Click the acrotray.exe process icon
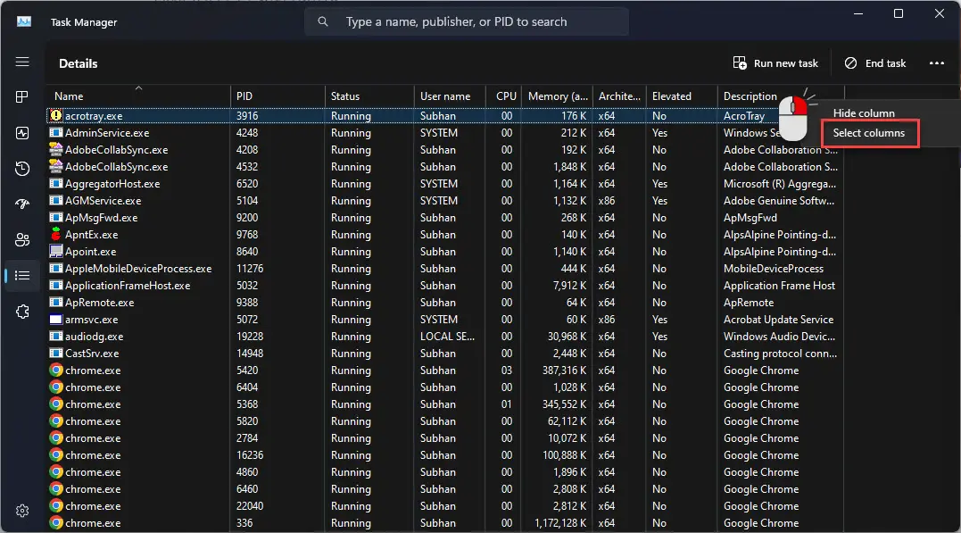This screenshot has height=533, width=961. 56,115
